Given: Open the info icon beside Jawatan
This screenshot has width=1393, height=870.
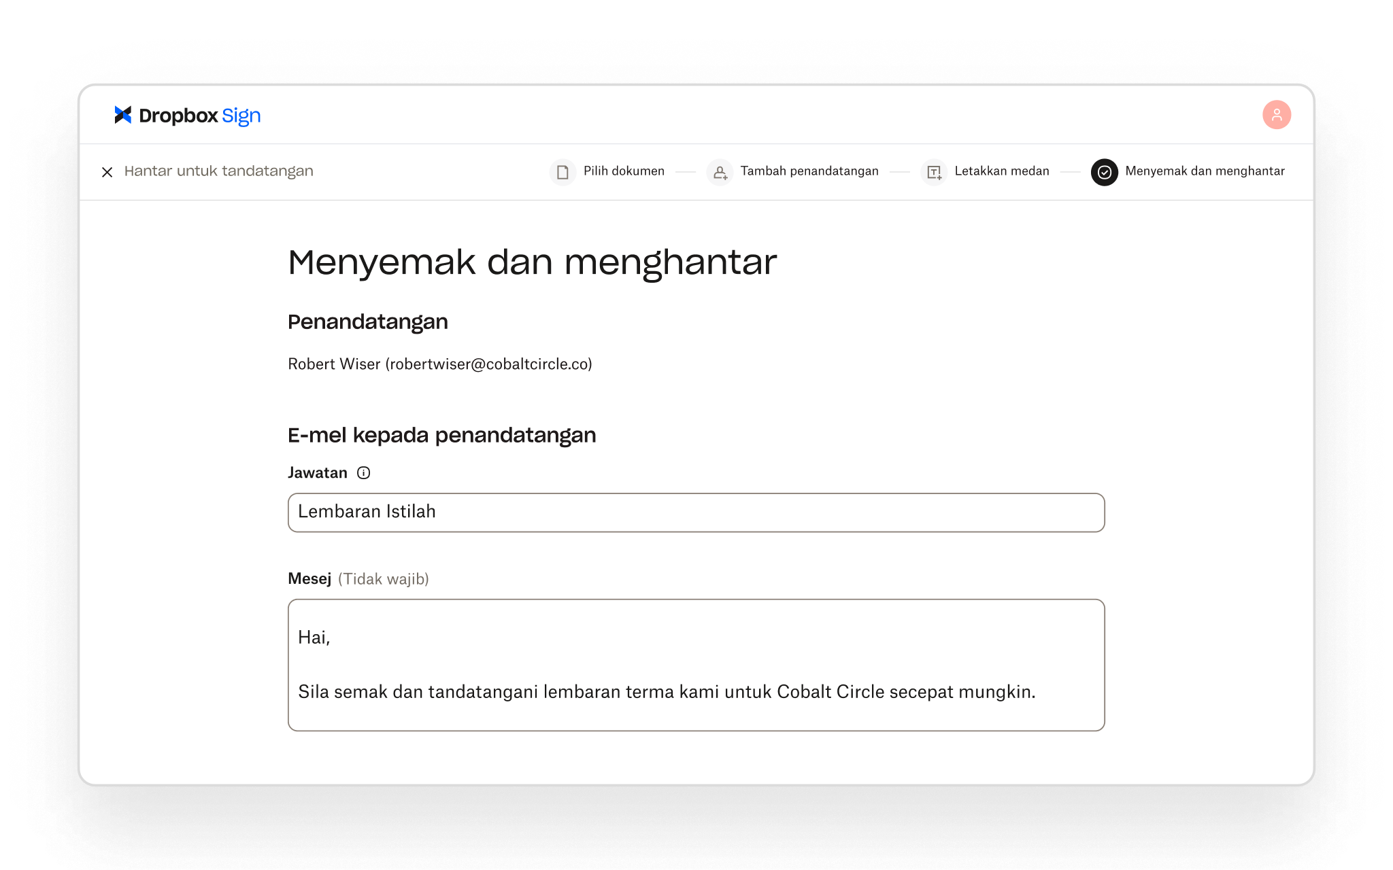Looking at the screenshot, I should tap(364, 473).
